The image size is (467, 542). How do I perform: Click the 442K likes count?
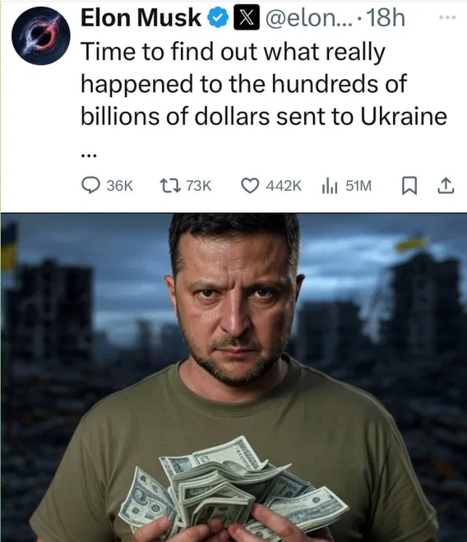(x=284, y=186)
